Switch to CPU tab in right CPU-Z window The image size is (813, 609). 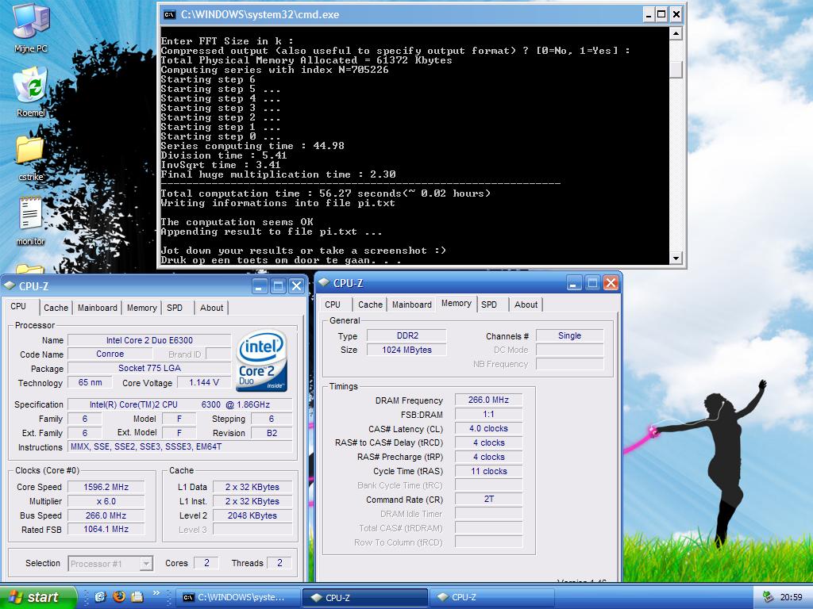pyautogui.click(x=333, y=304)
